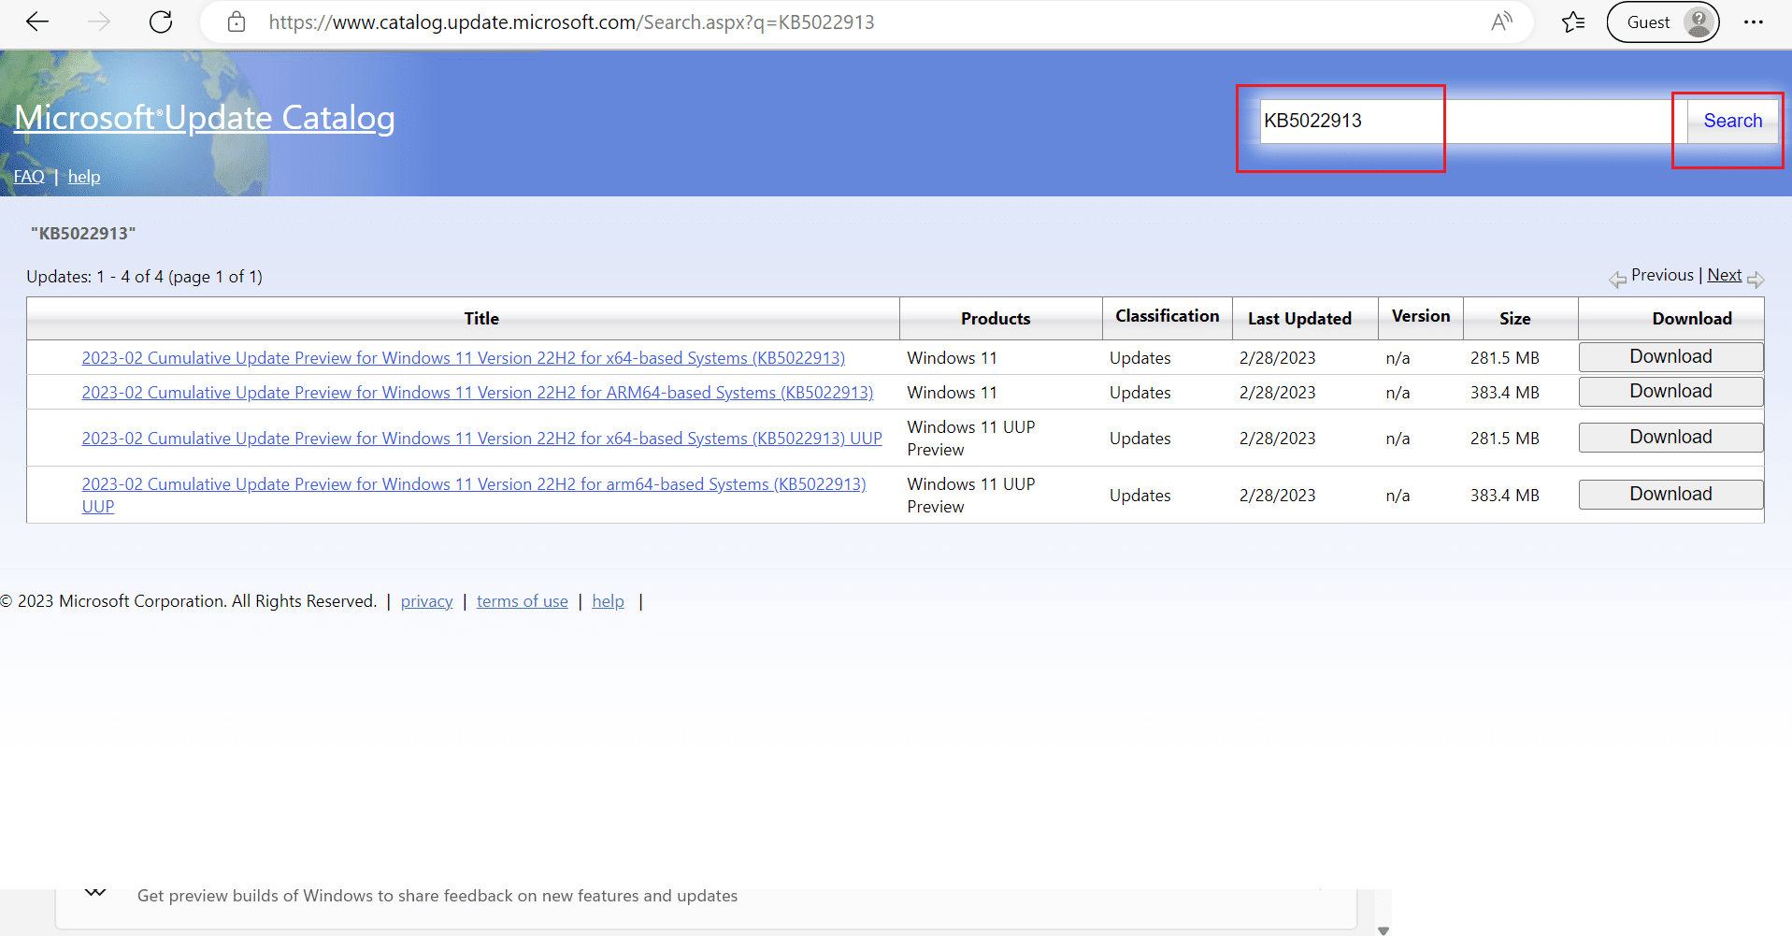The height and width of the screenshot is (936, 1792).
Task: Download the 383.4 MB Windows 11 ARM64 update
Action: pos(1670,392)
